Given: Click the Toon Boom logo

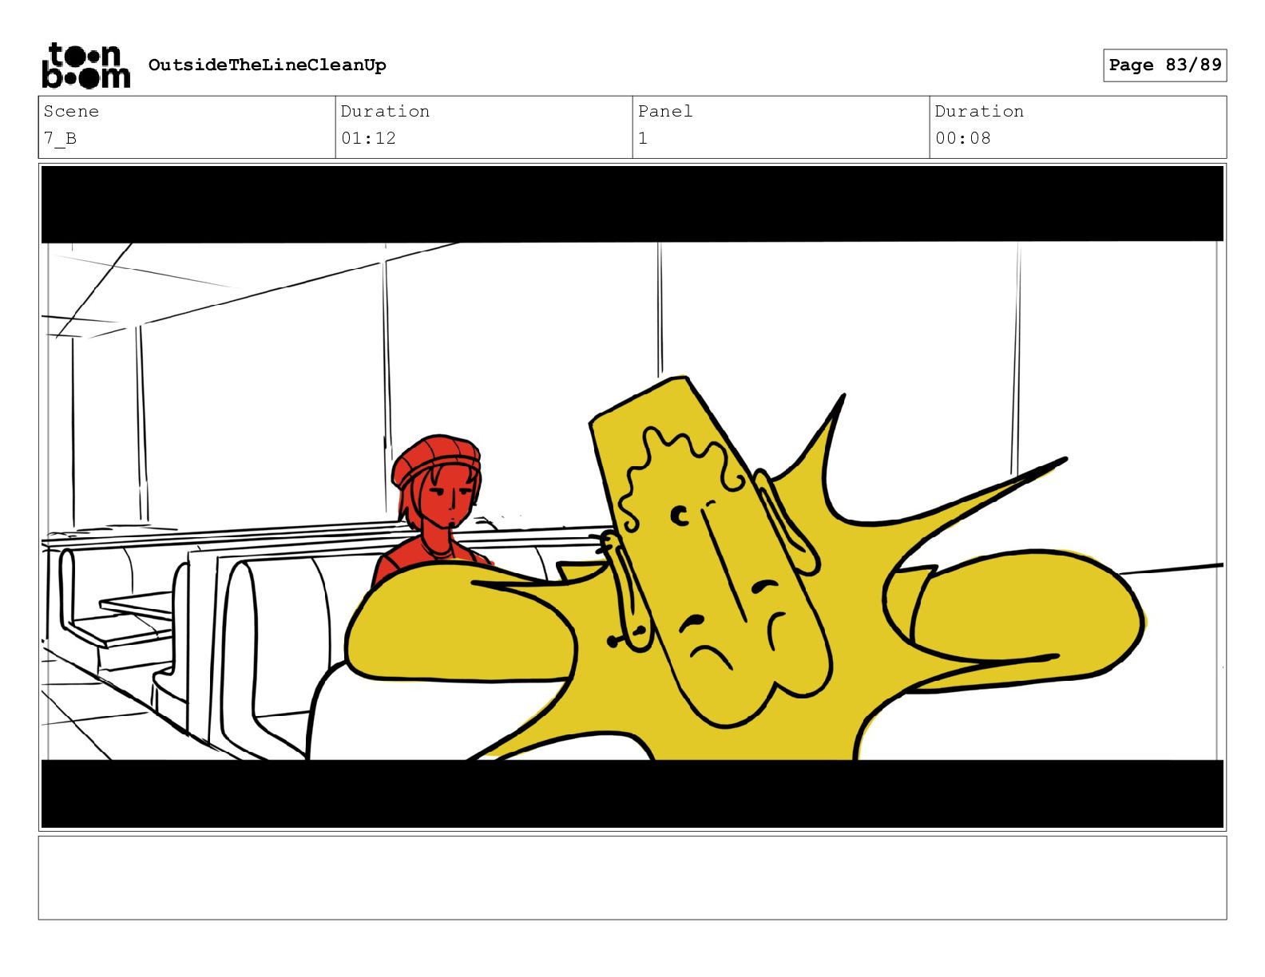Looking at the screenshot, I should 85,65.
